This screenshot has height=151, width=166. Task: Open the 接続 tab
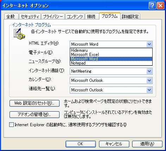(x=92, y=16)
